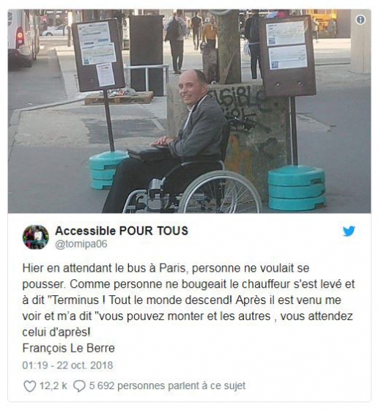
Task: View the 12,2 k likes count
Action: tap(53, 386)
